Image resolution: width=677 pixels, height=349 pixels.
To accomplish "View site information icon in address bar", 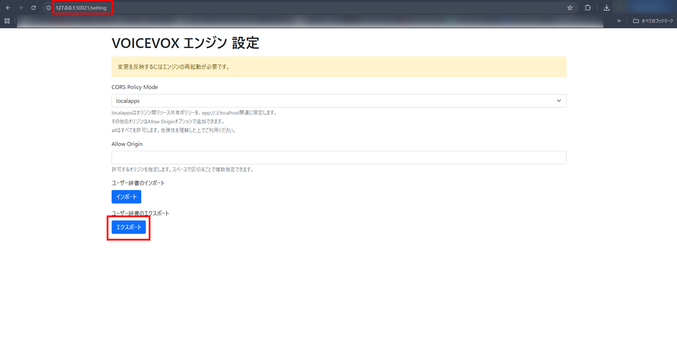I will 49,8.
